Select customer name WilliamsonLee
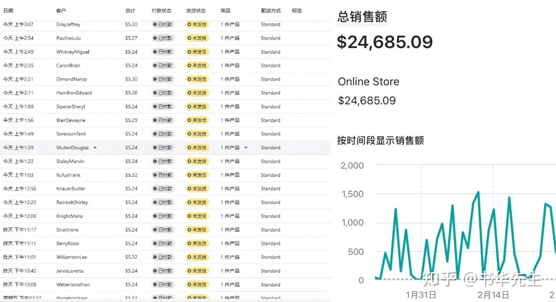 (x=72, y=257)
